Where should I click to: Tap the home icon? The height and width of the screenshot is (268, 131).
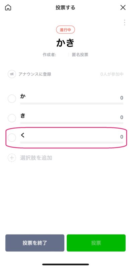(x=8, y=7)
